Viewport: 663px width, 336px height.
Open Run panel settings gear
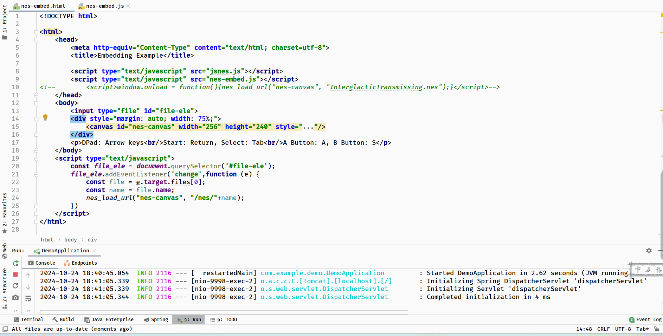pyautogui.click(x=649, y=251)
